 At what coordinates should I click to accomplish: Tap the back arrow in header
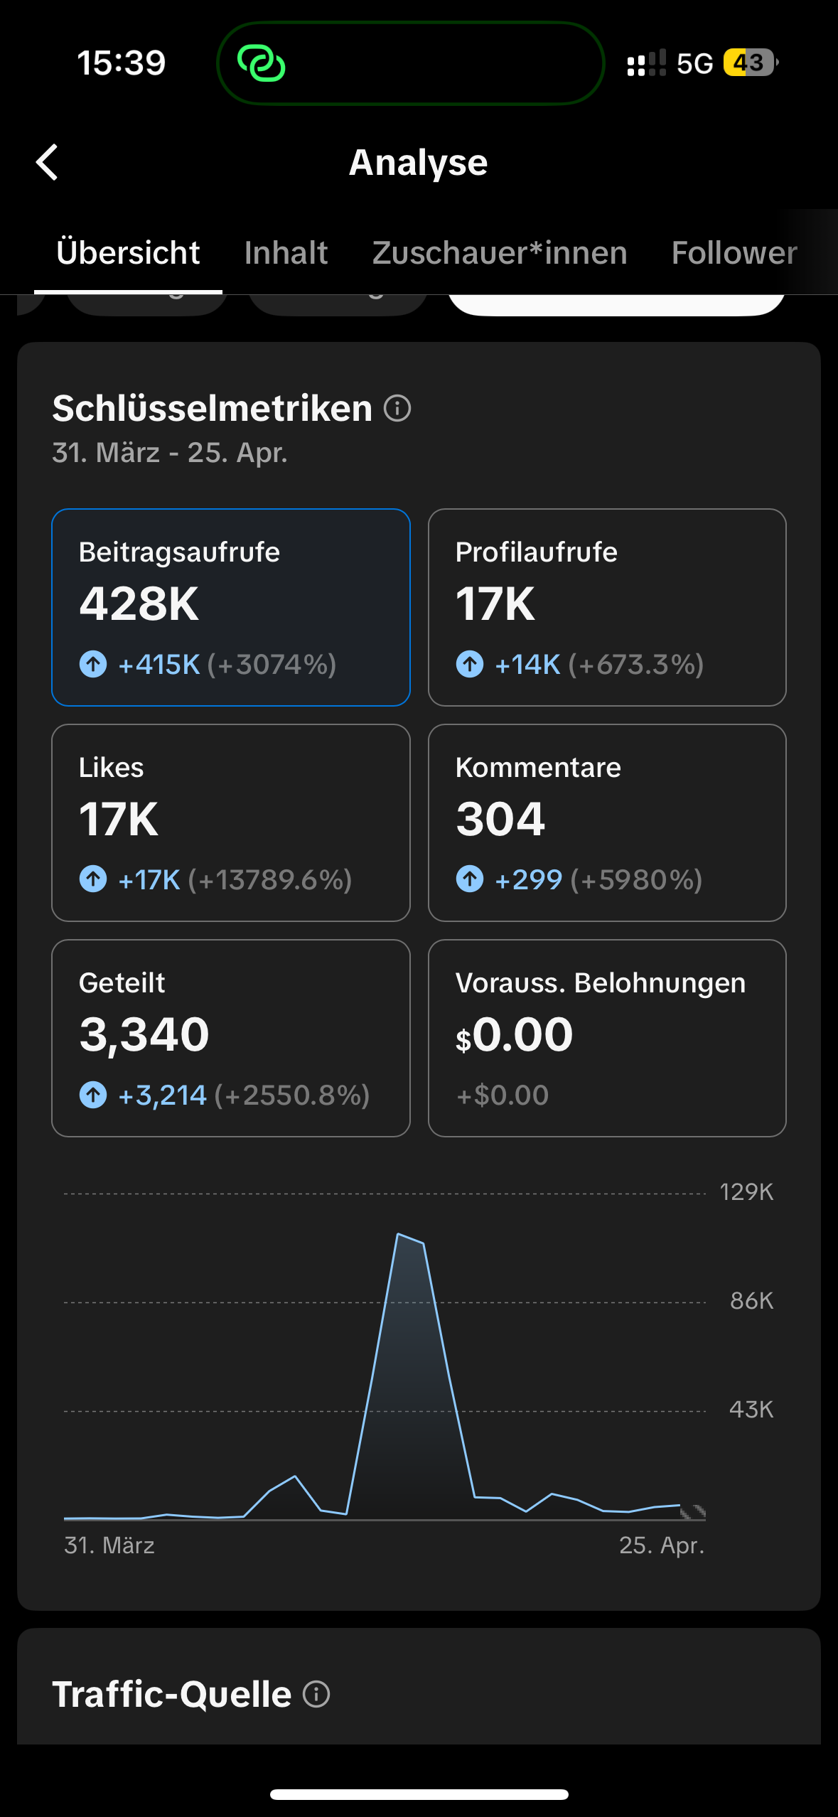(48, 163)
